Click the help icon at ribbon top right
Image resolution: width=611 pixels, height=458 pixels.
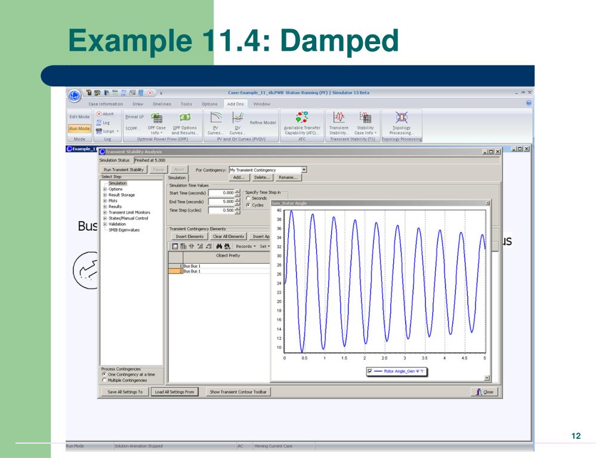(x=529, y=103)
